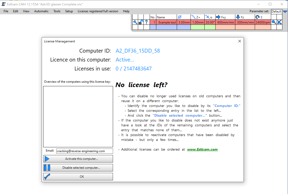
Task: Click the Fxy feedrate column header
Action: [x=225, y=17]
